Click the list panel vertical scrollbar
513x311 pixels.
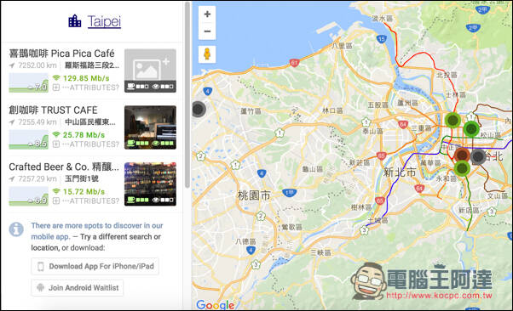pos(187,94)
